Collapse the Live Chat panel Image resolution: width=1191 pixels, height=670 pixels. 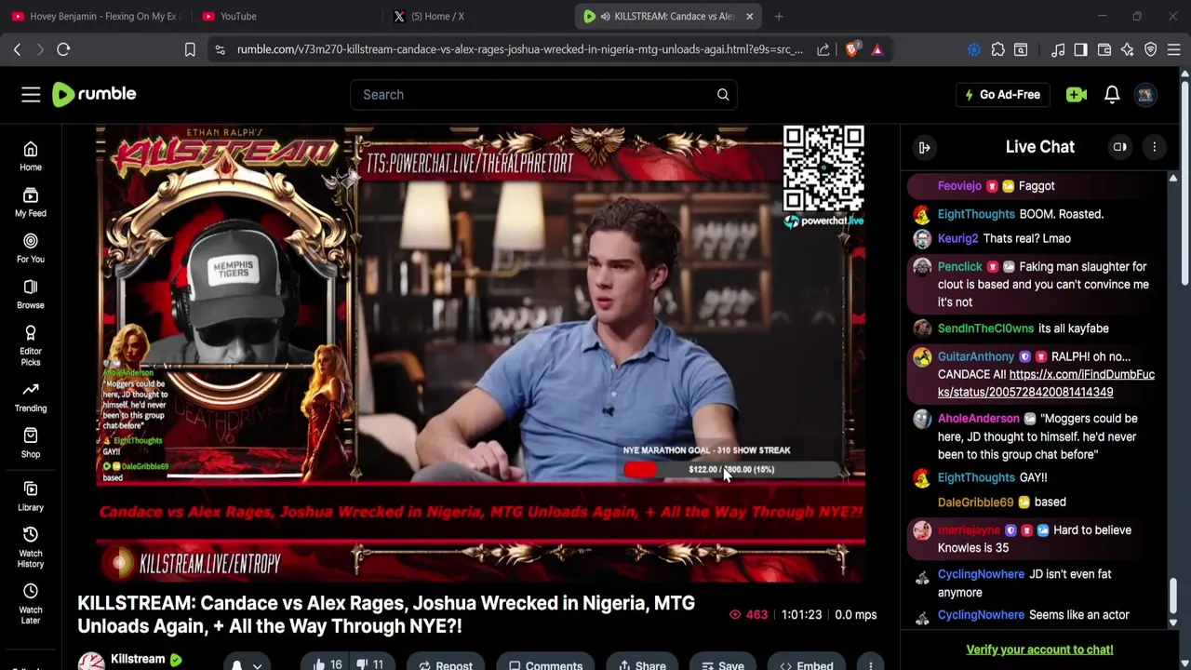pos(924,147)
